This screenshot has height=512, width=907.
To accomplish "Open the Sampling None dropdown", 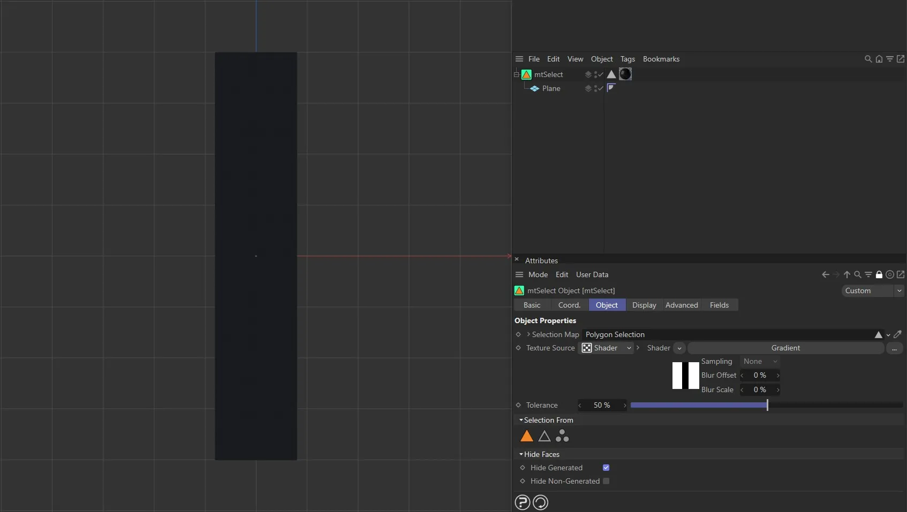I will tap(760, 361).
